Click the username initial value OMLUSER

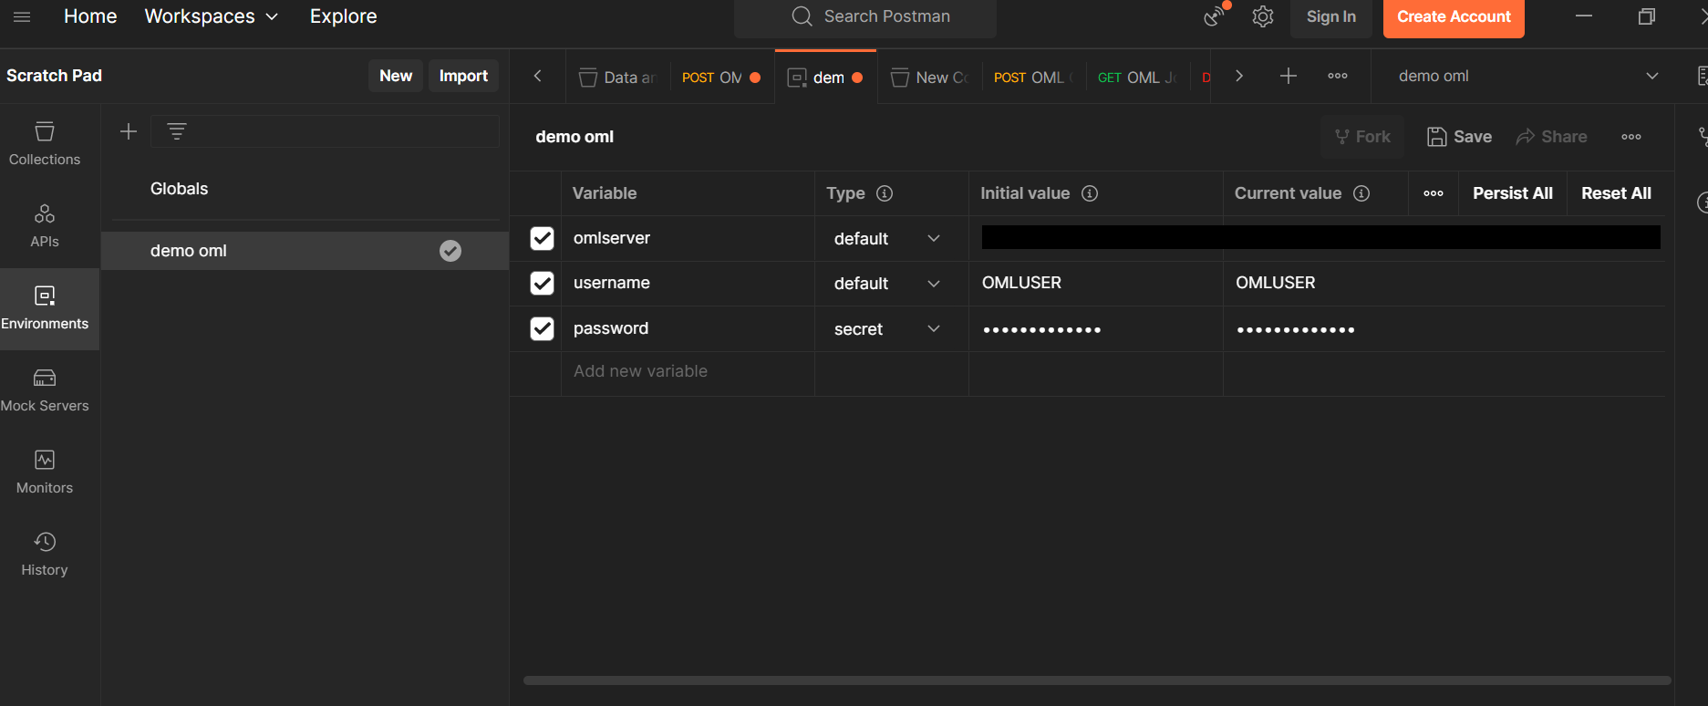point(1021,283)
